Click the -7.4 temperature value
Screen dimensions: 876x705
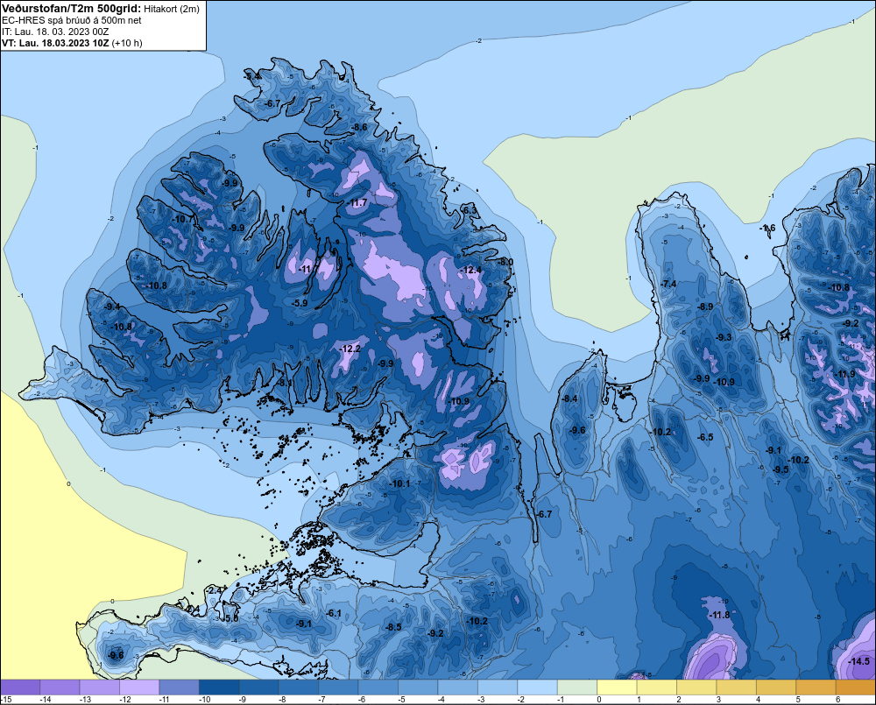pyautogui.click(x=668, y=285)
